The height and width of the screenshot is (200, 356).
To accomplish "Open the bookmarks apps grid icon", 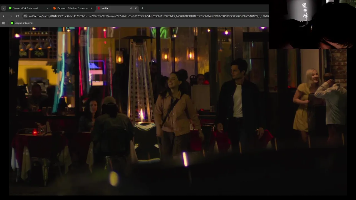I will point(4,23).
